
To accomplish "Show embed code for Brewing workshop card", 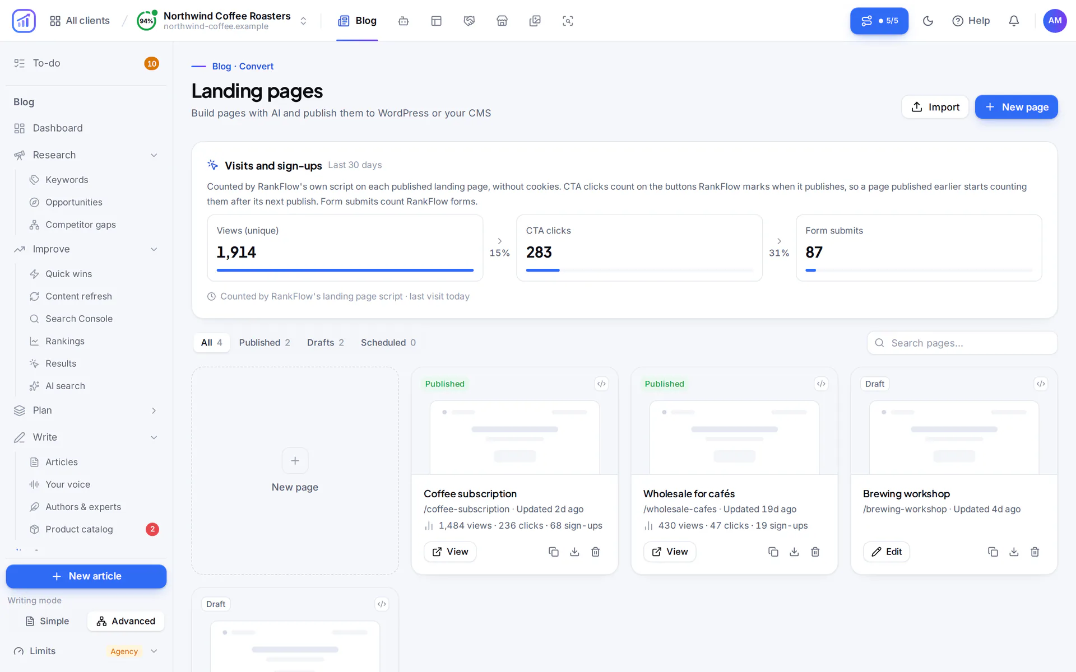I will coord(1041,384).
